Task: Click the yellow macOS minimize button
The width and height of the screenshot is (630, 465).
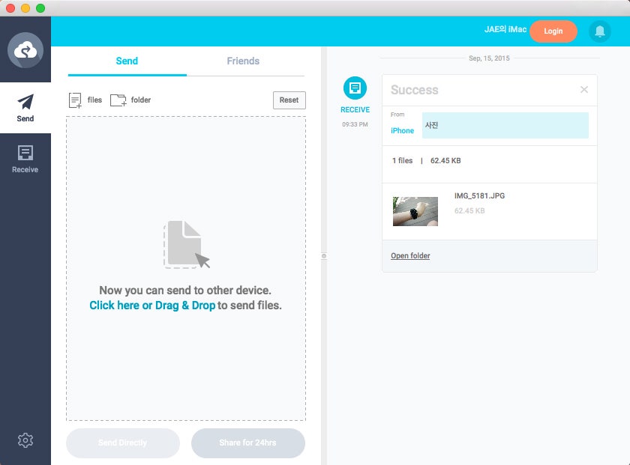Action: coord(25,8)
